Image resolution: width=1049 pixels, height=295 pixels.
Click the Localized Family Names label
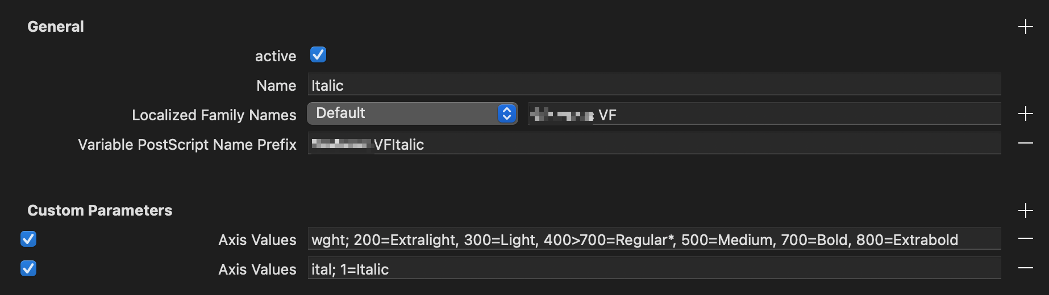[214, 115]
